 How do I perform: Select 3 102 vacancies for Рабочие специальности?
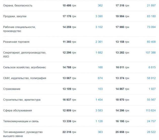99,27
